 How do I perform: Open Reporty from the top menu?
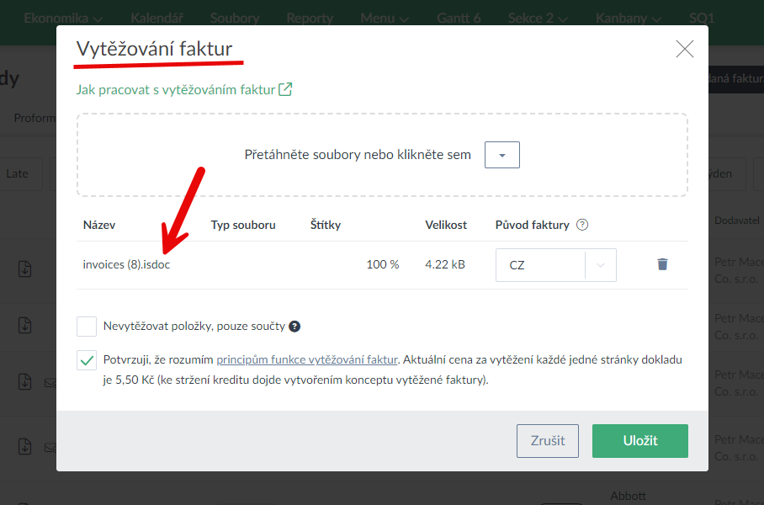tap(310, 18)
